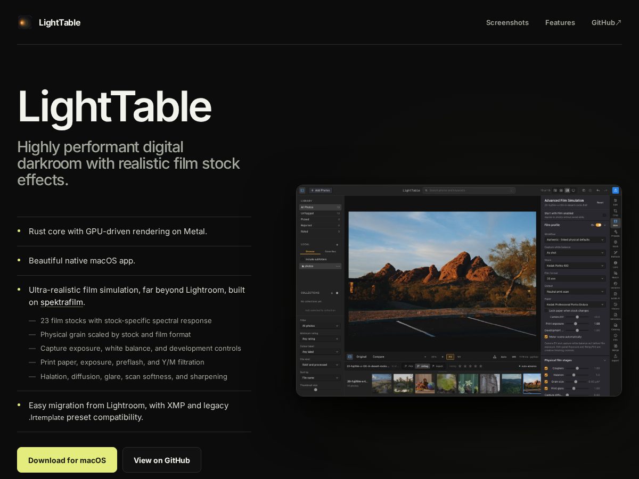
Task: Click the Compare button
Action: tap(378, 357)
